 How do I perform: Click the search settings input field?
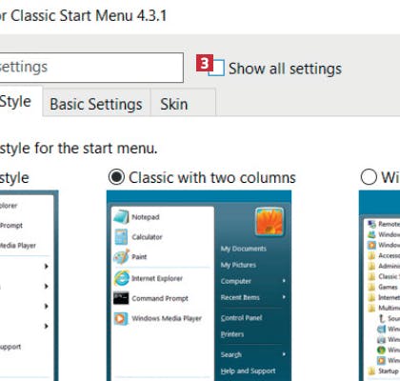pos(90,68)
